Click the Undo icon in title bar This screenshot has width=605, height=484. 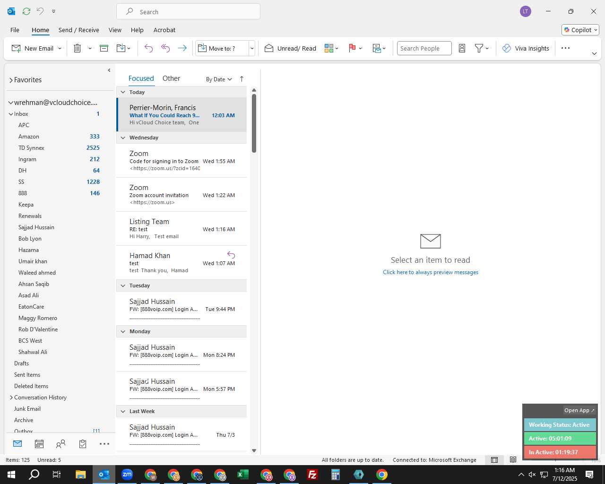click(40, 11)
